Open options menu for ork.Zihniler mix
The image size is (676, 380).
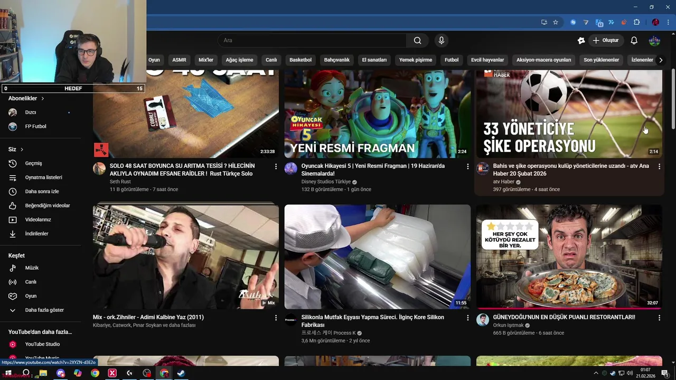point(276,318)
